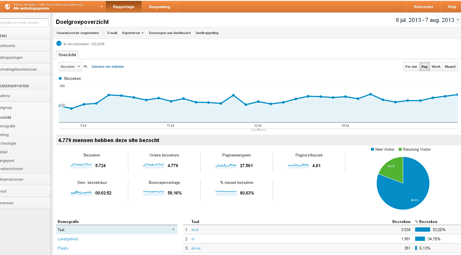Switch to the Rapportage tab
The width and height of the screenshot is (461, 255).
pos(124,7)
